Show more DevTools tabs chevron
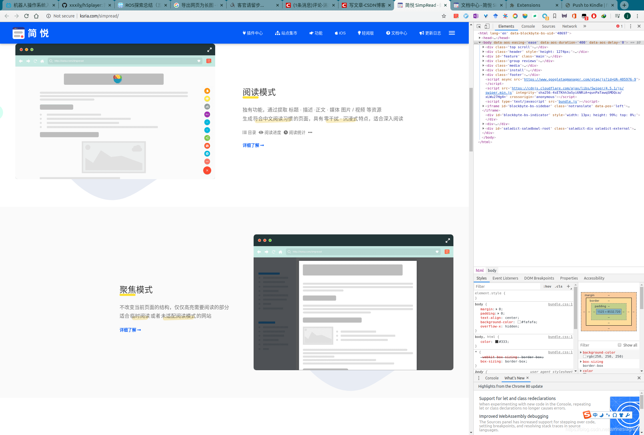Image resolution: width=644 pixels, height=435 pixels. 585,26
